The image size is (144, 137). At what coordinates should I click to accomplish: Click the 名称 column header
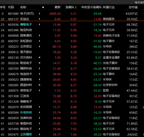[23, 7]
